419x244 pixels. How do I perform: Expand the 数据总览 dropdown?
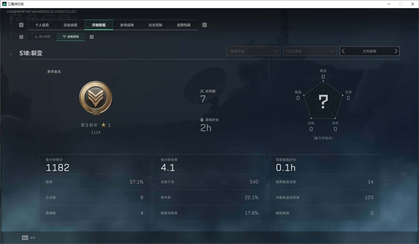point(253,51)
